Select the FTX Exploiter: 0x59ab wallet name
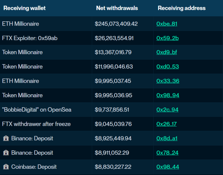 (x=30, y=38)
